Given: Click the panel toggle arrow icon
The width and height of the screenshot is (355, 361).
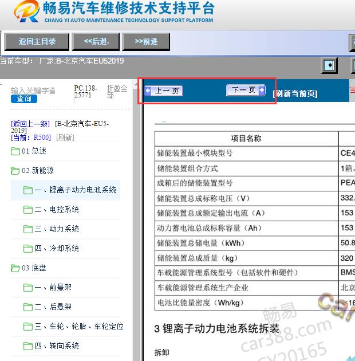Looking at the screenshot, I should point(329,65).
